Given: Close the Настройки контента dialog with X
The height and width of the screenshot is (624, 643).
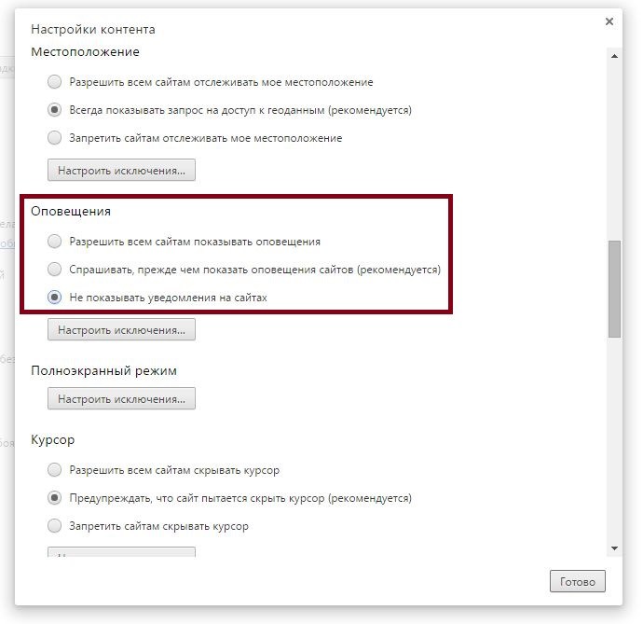Looking at the screenshot, I should point(609,21).
